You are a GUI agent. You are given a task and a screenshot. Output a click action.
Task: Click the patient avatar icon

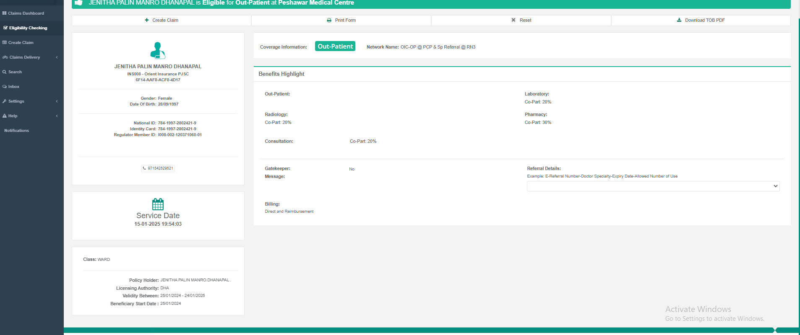pos(158,50)
